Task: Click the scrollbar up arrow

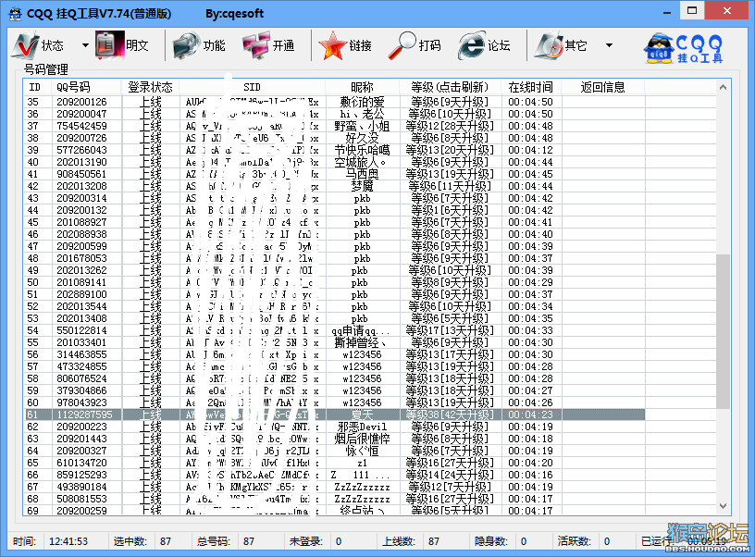Action: [723, 87]
